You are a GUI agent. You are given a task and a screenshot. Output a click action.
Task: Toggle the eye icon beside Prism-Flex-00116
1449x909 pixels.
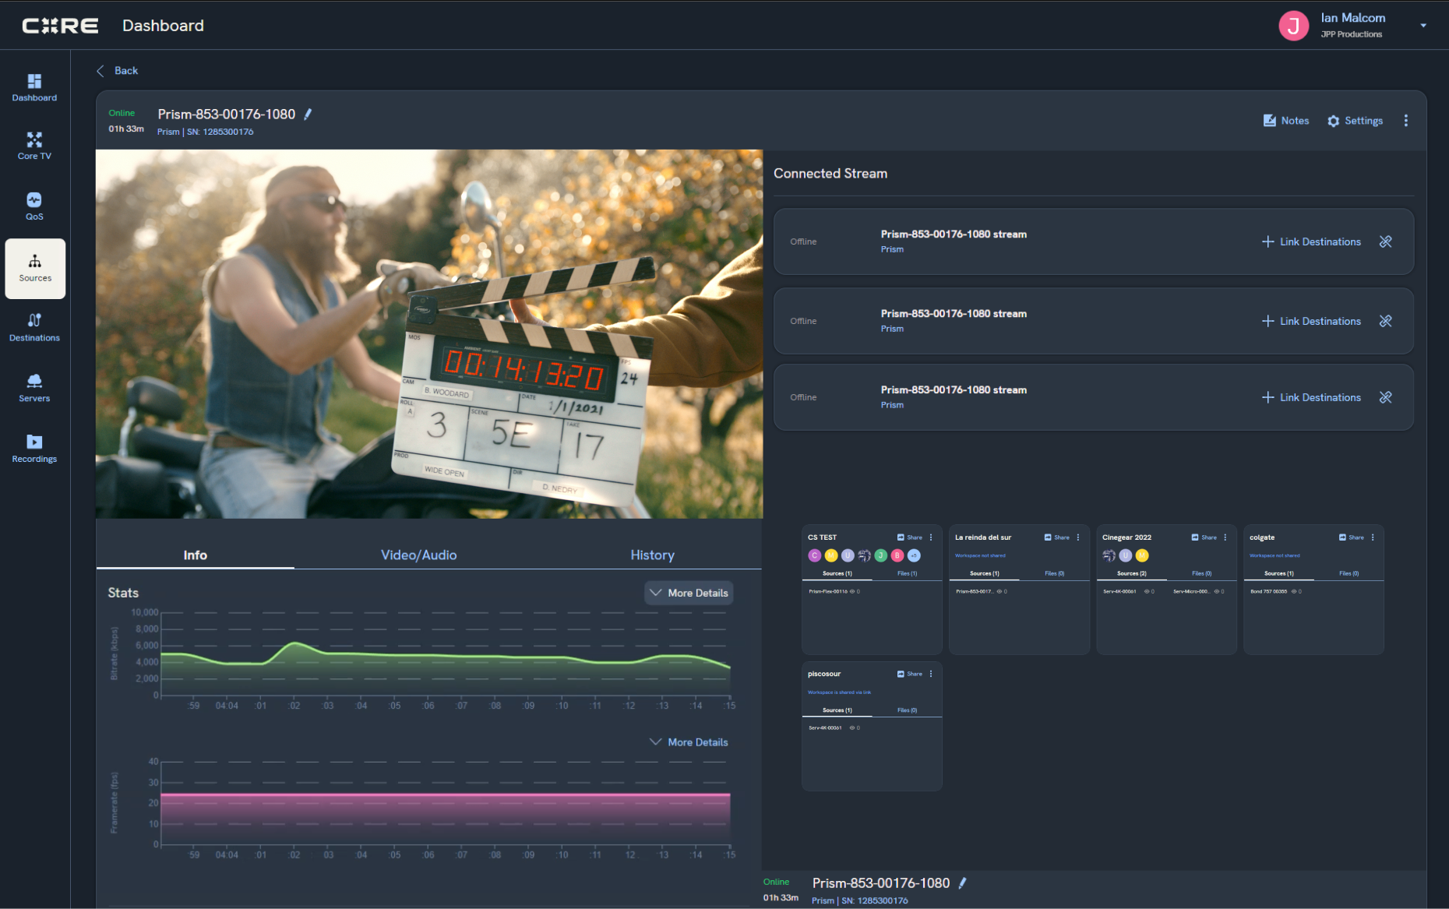[x=852, y=592]
